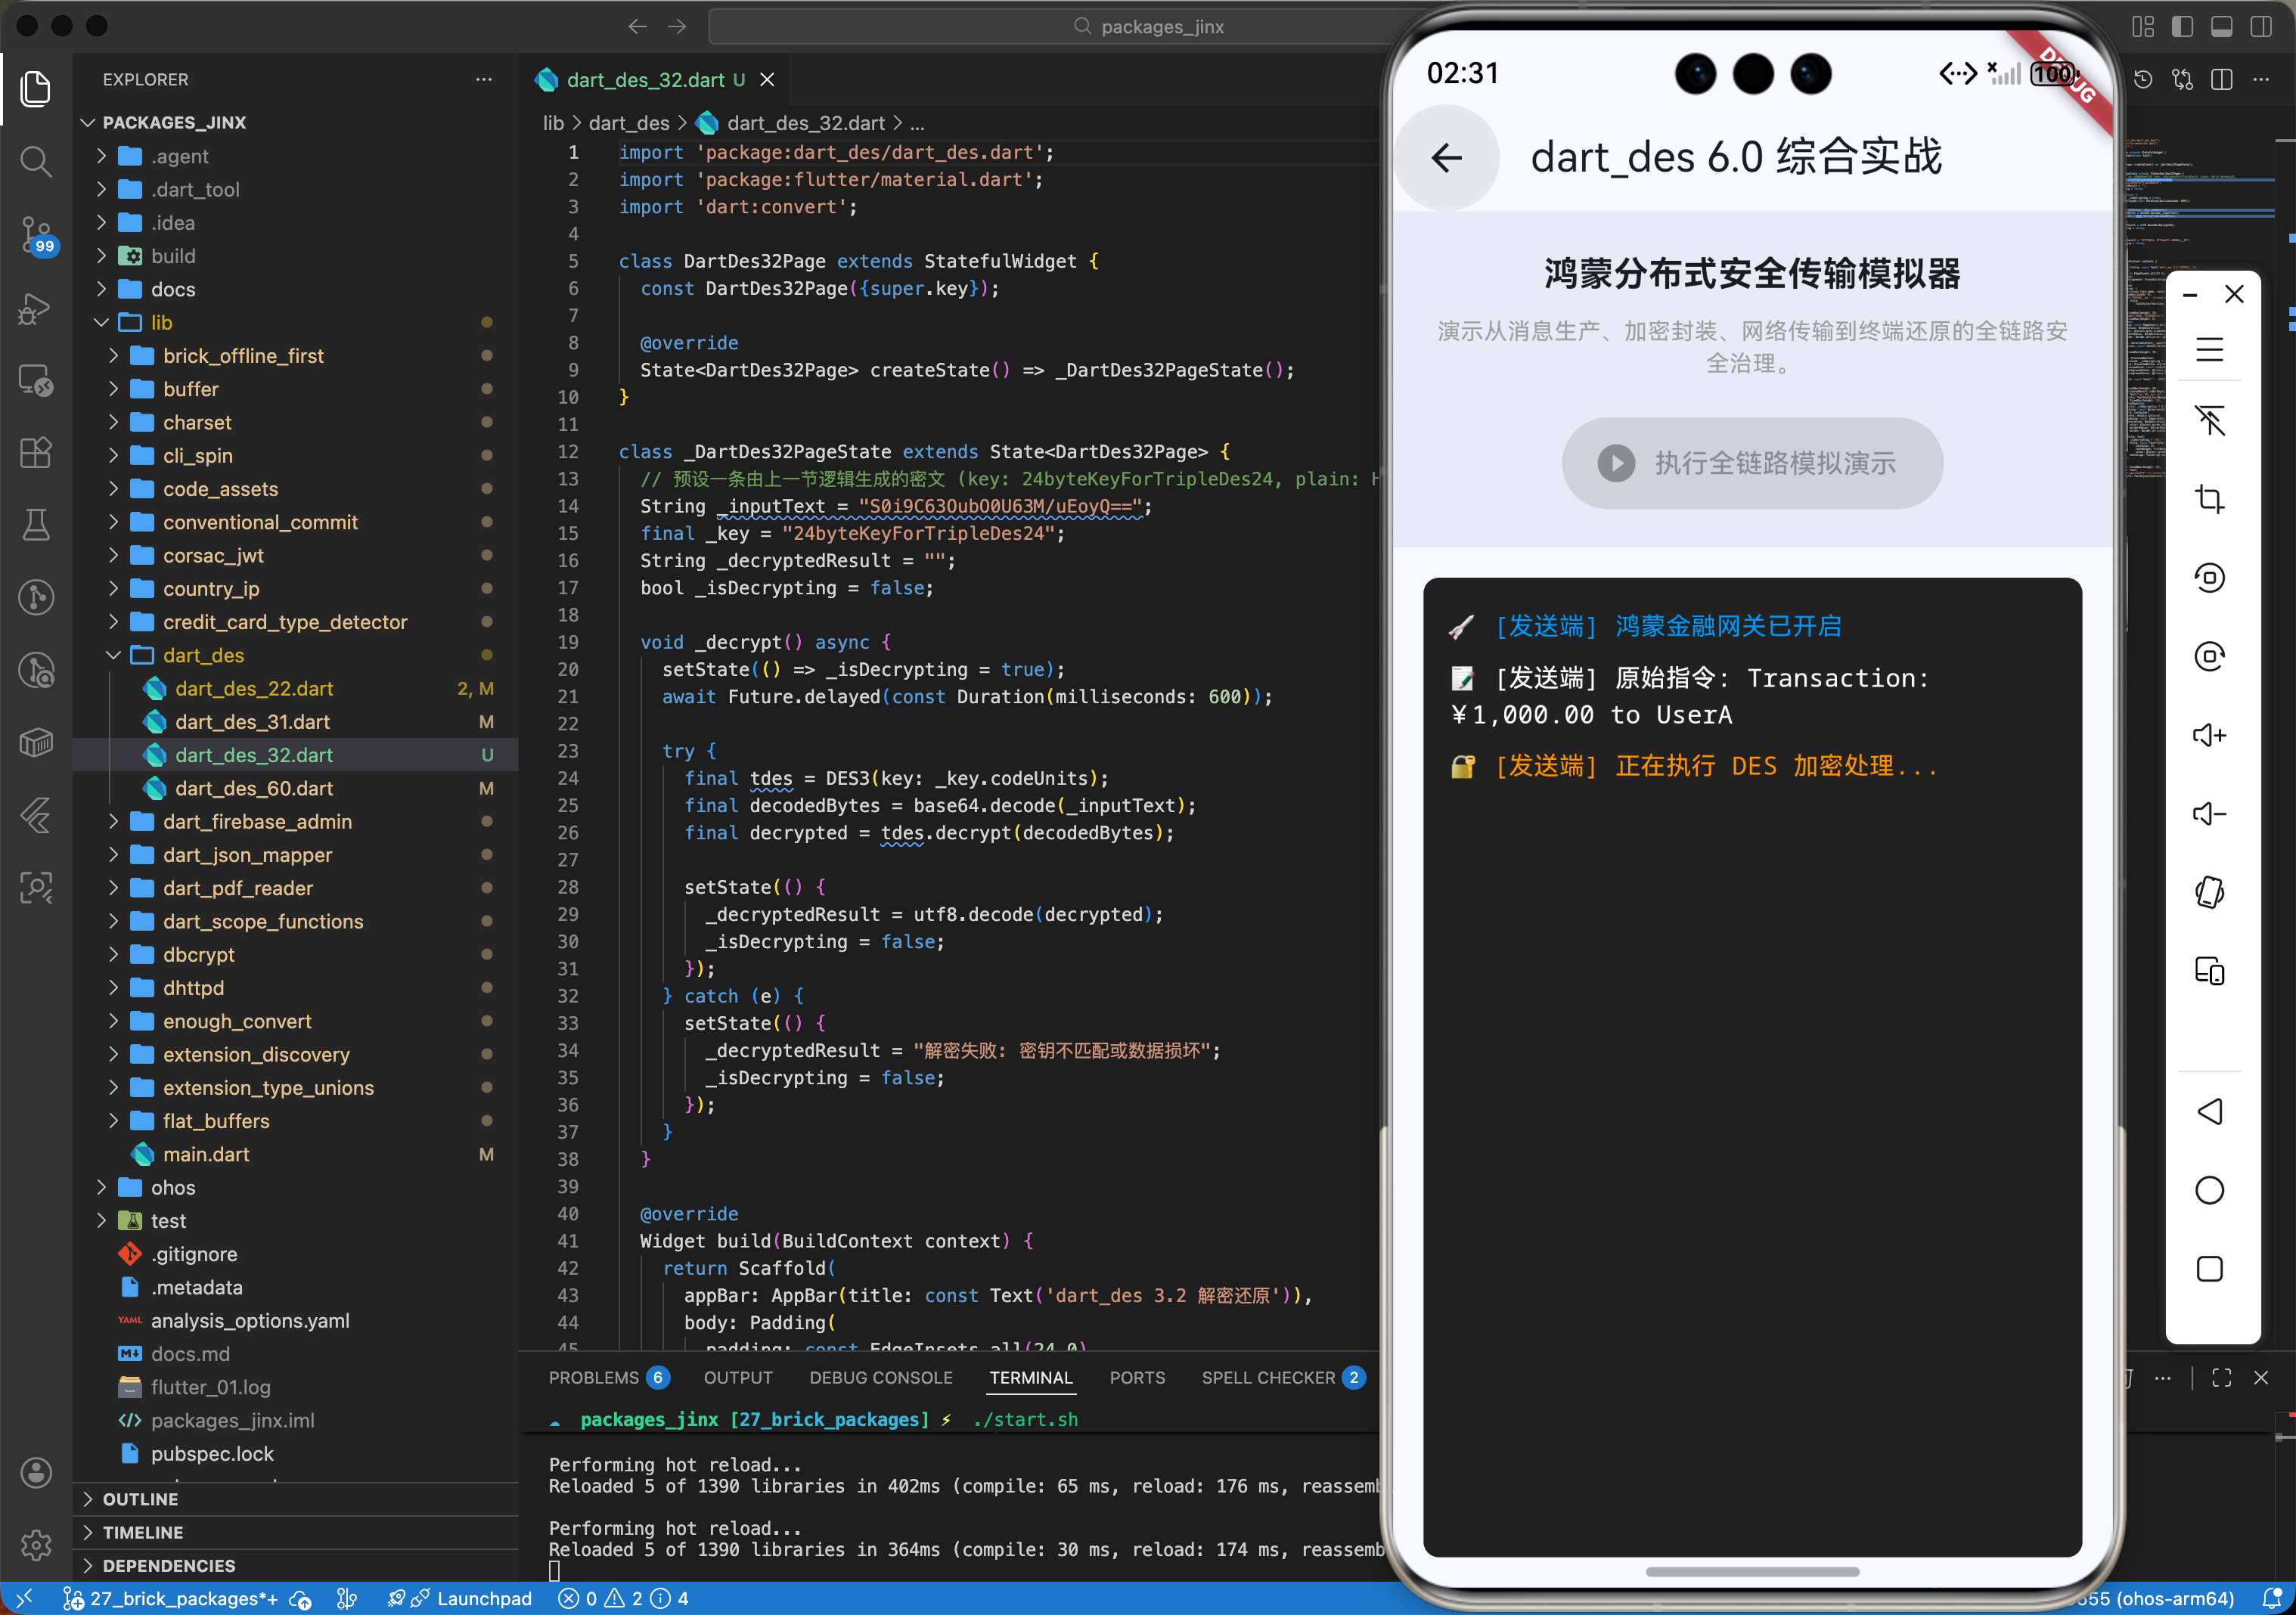This screenshot has height=1615, width=2296.
Task: Open Manage gear icon in activity bar
Action: [x=36, y=1544]
